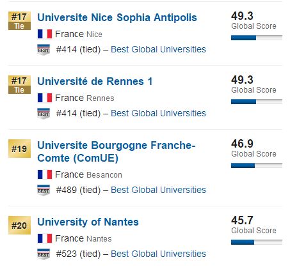
Task: Click the French flag icon beside Besancon
Action: [45, 174]
